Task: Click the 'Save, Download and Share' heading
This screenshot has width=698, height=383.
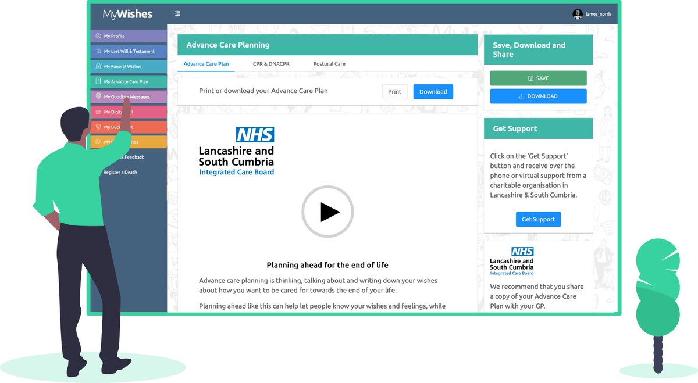Action: click(529, 49)
